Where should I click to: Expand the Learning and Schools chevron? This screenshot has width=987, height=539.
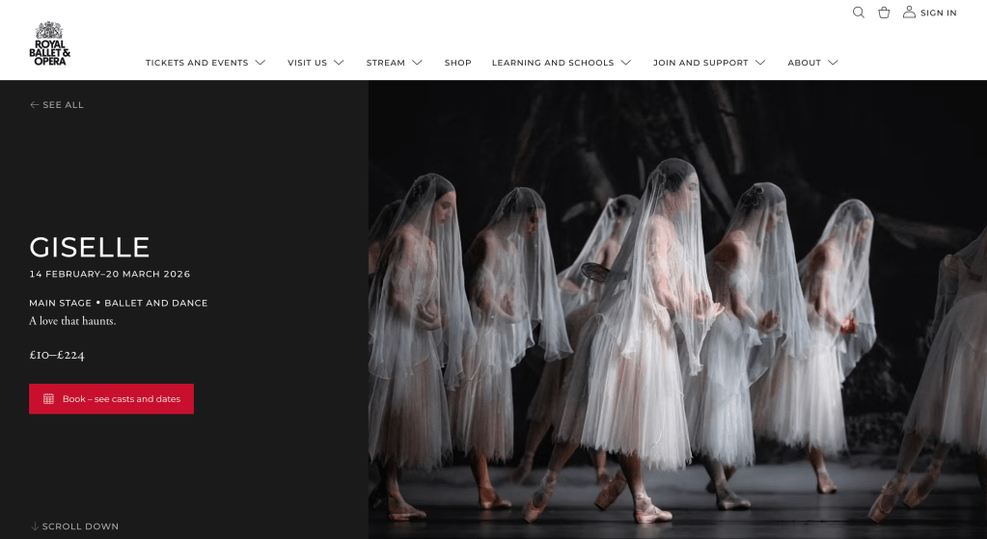pos(626,63)
